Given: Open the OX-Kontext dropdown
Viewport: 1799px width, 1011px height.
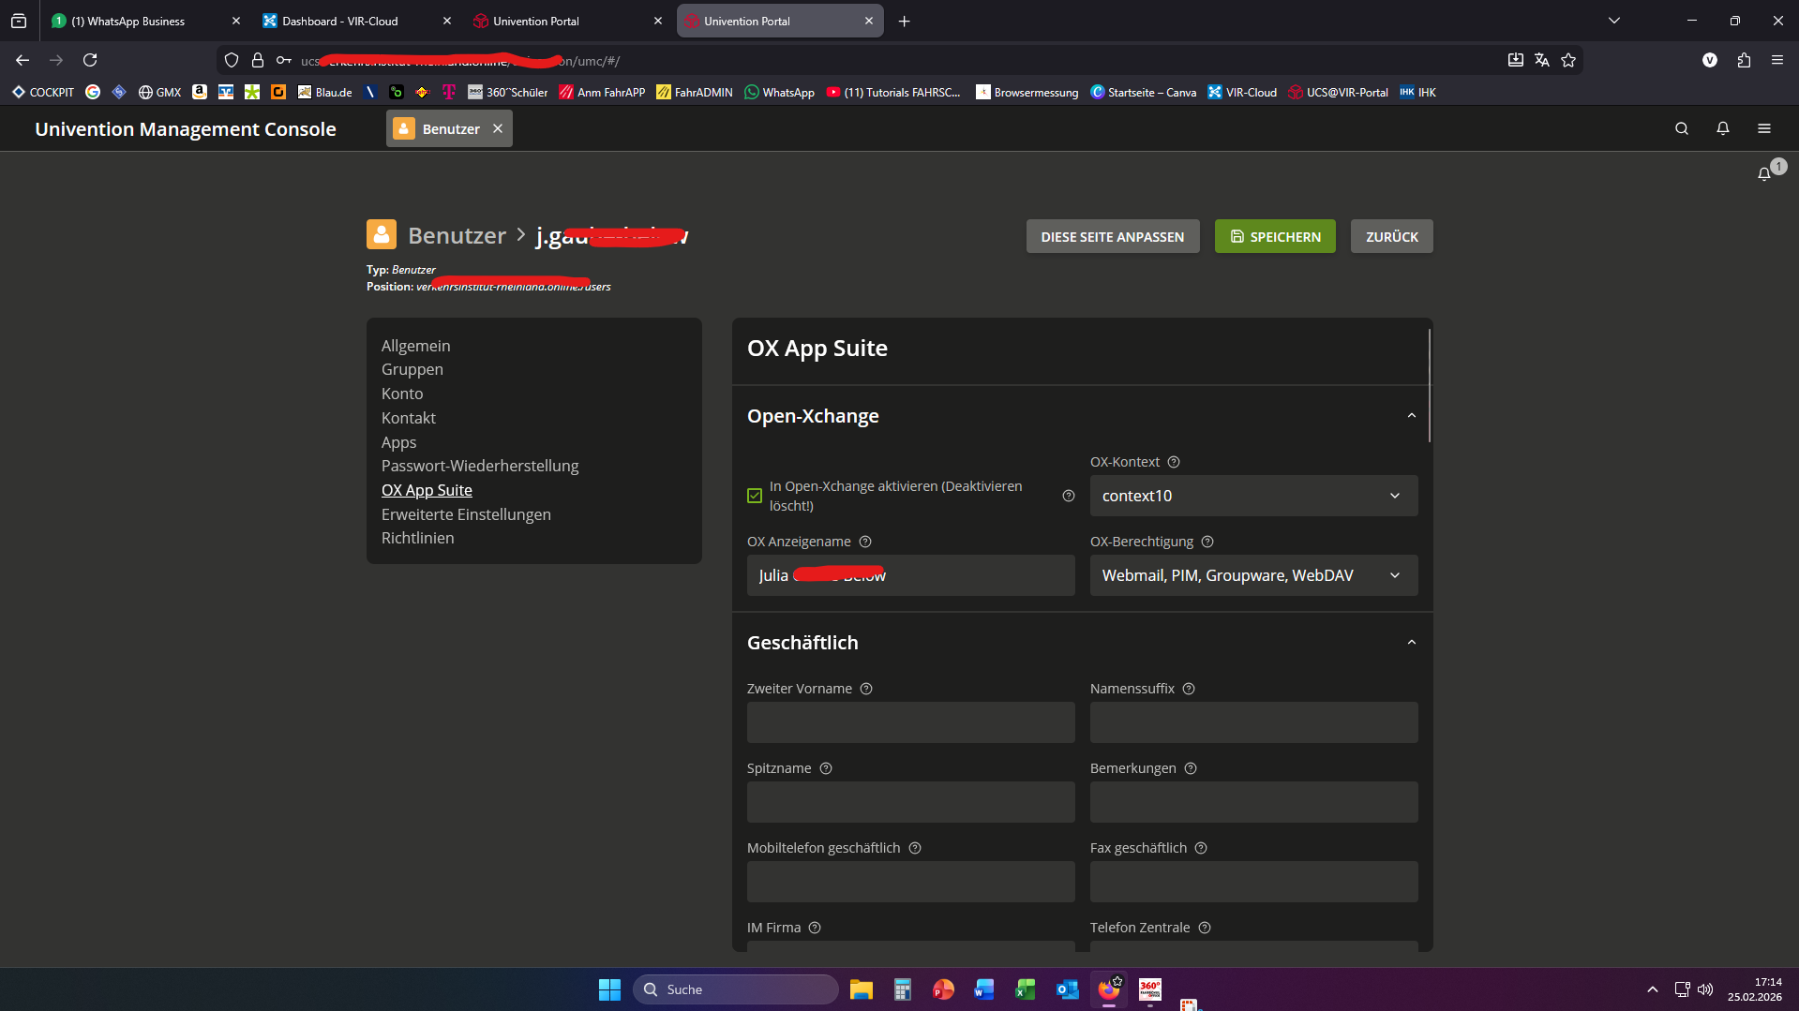Looking at the screenshot, I should (1252, 496).
